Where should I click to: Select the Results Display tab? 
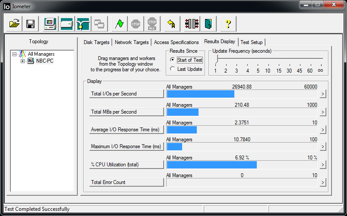[220, 41]
